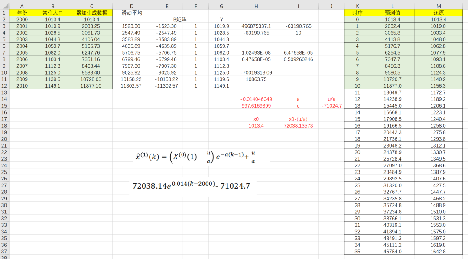The height and width of the screenshot is (259, 468).
Task: Click the red x0-(u/a) label
Action: point(298,119)
